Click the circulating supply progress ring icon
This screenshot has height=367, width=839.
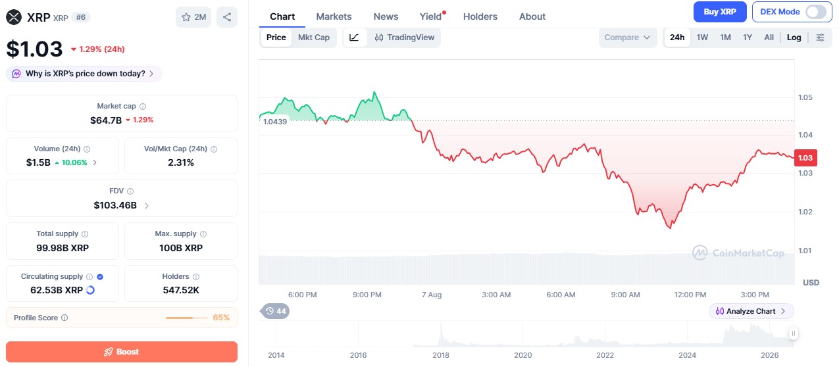[90, 290]
